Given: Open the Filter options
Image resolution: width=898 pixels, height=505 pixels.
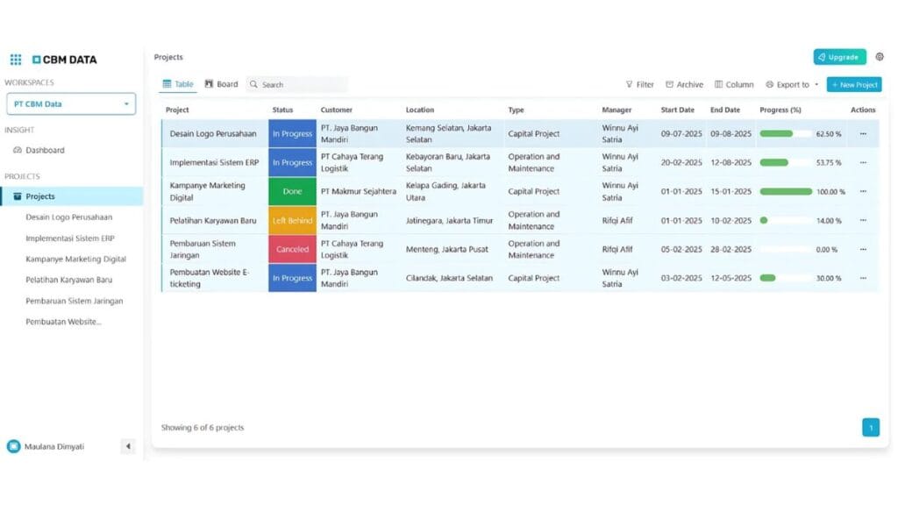Looking at the screenshot, I should coord(639,84).
